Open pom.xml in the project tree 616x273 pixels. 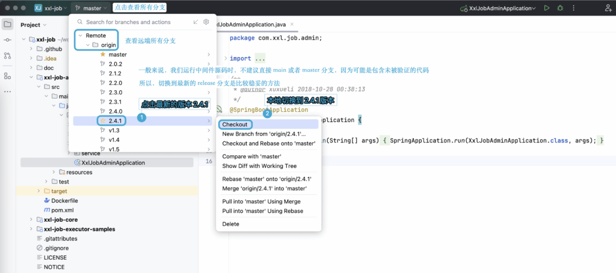point(63,210)
